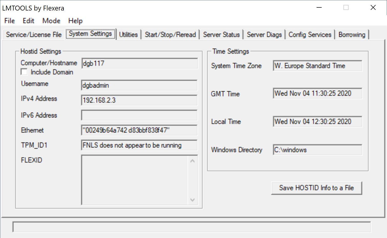This screenshot has width=387, height=238.
Task: Click the FLEXID scroll up arrow
Action: pos(193,161)
